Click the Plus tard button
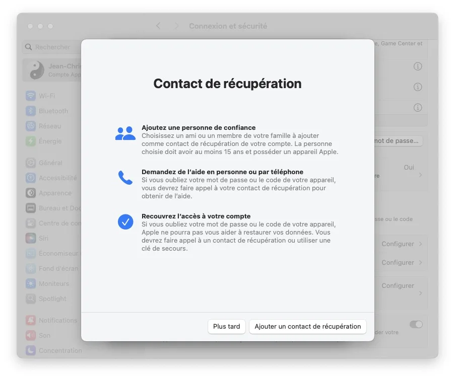 (x=226, y=326)
